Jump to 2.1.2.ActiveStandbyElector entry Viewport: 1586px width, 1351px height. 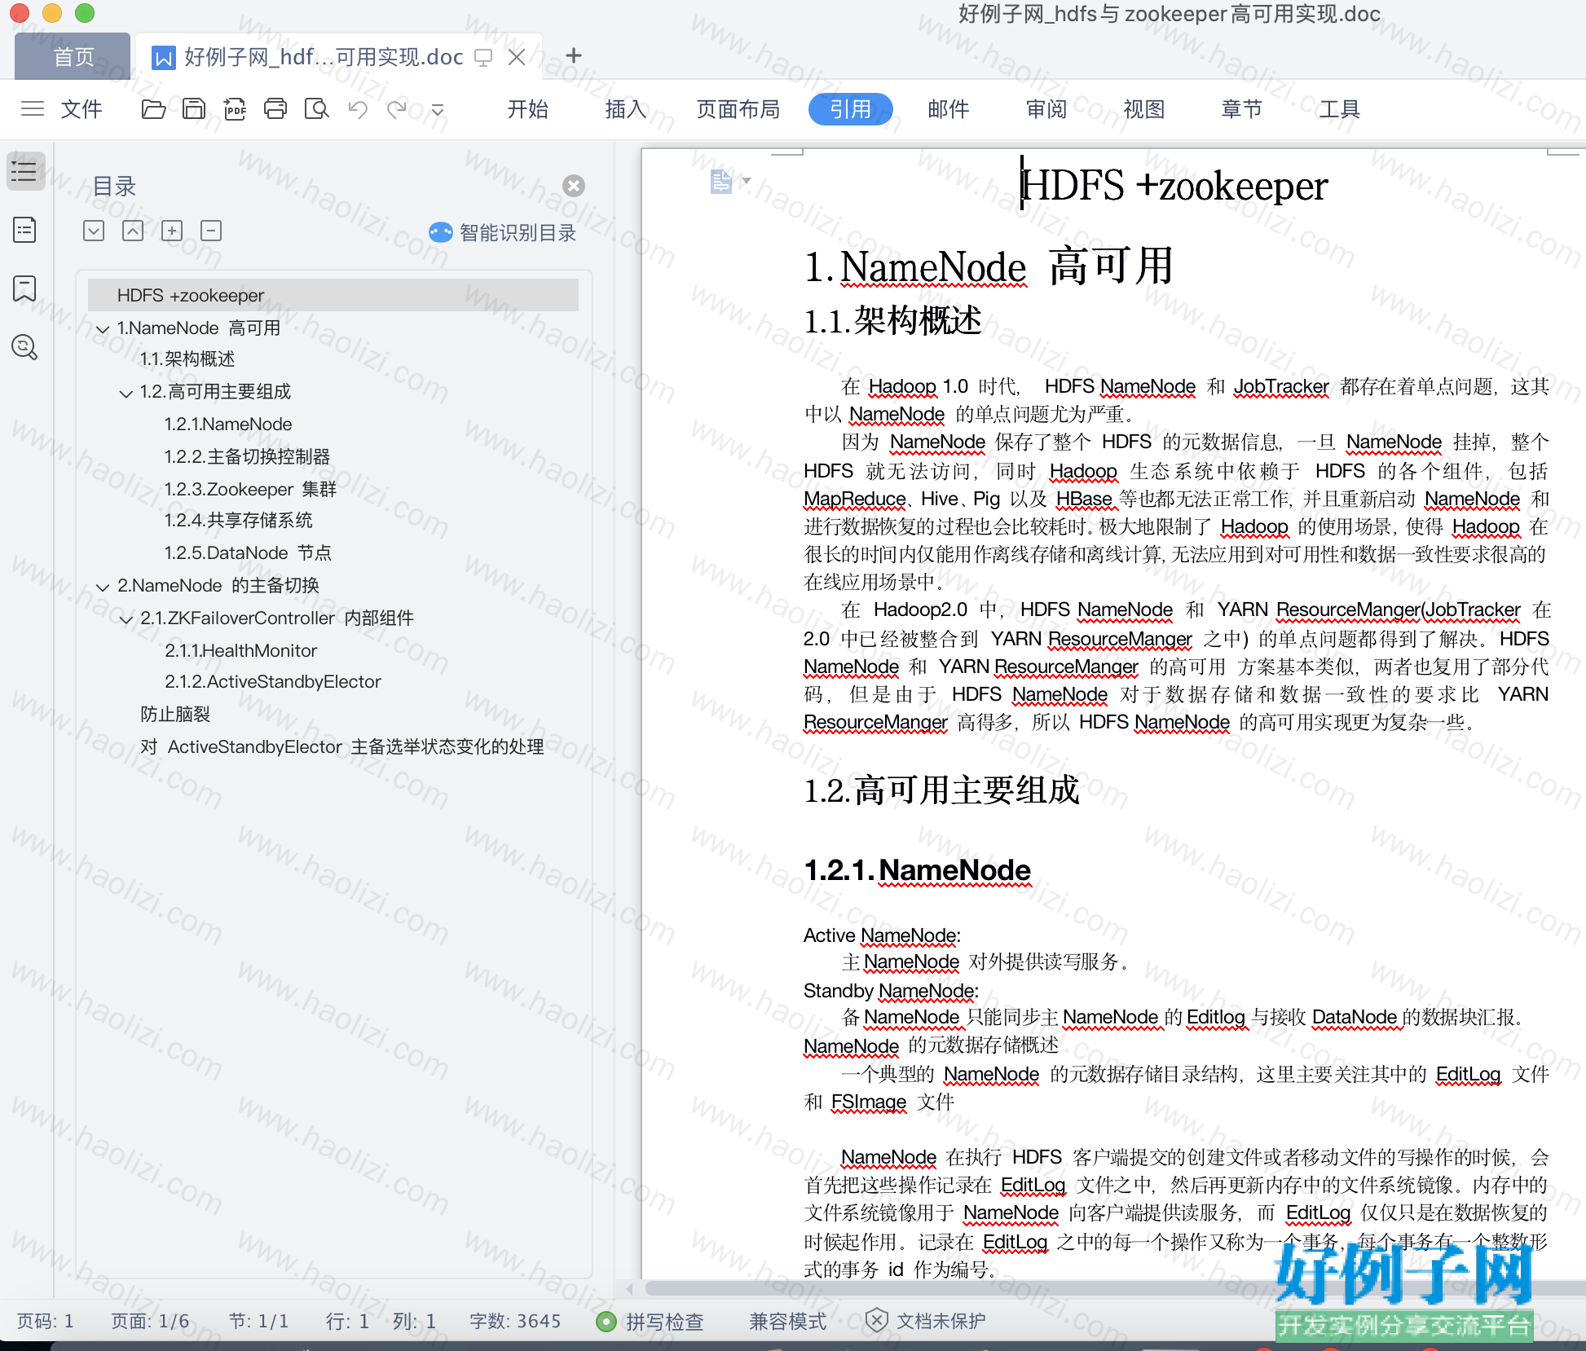[x=273, y=682]
